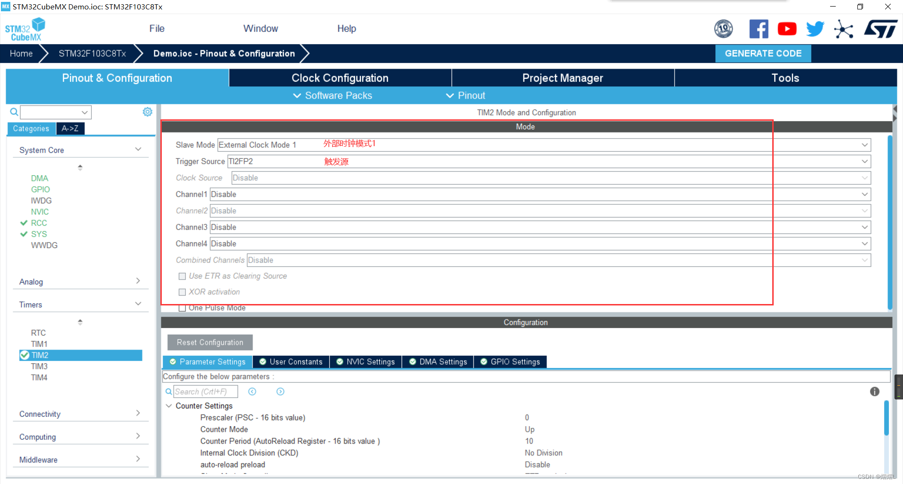Select the Parameter Settings tab
This screenshot has width=903, height=484.
point(207,362)
